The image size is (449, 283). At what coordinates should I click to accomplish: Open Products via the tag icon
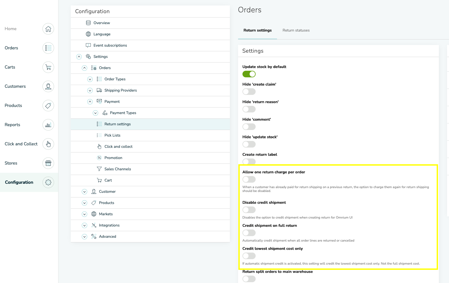click(48, 106)
